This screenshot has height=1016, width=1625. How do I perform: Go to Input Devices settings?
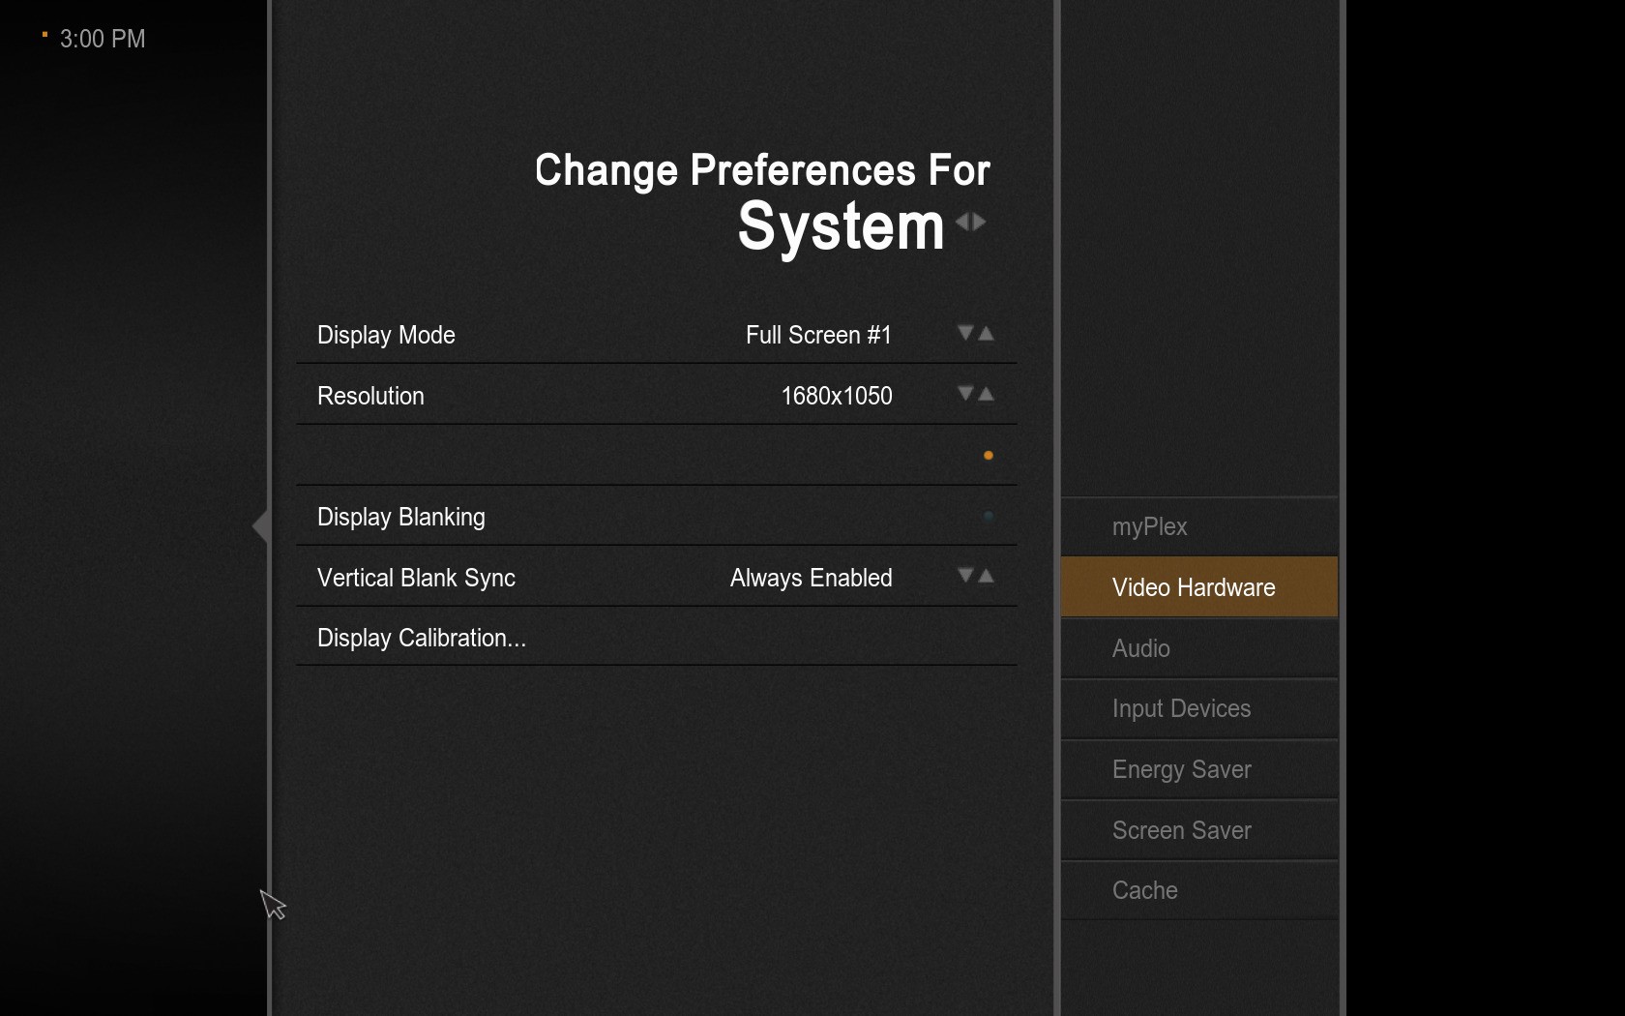point(1181,708)
